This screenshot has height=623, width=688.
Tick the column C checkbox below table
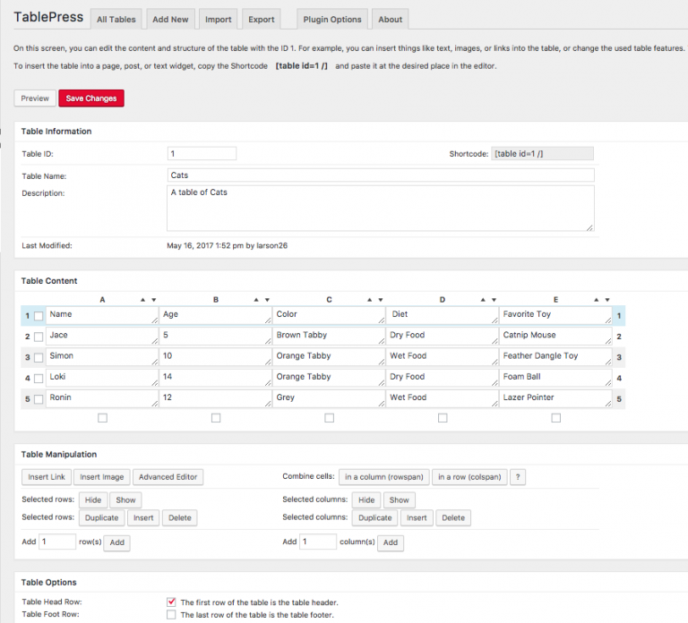tap(329, 418)
